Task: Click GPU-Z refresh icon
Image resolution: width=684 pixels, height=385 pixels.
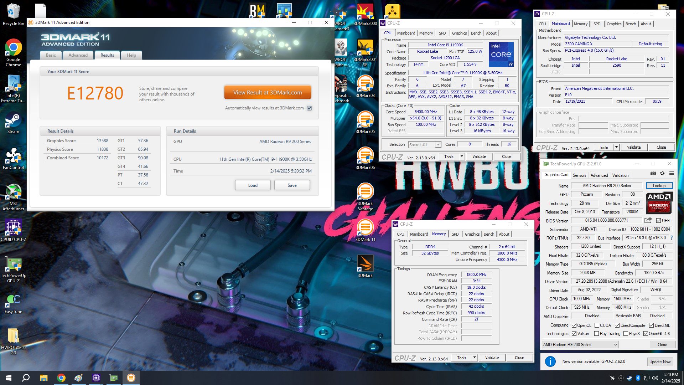Action: tap(662, 174)
